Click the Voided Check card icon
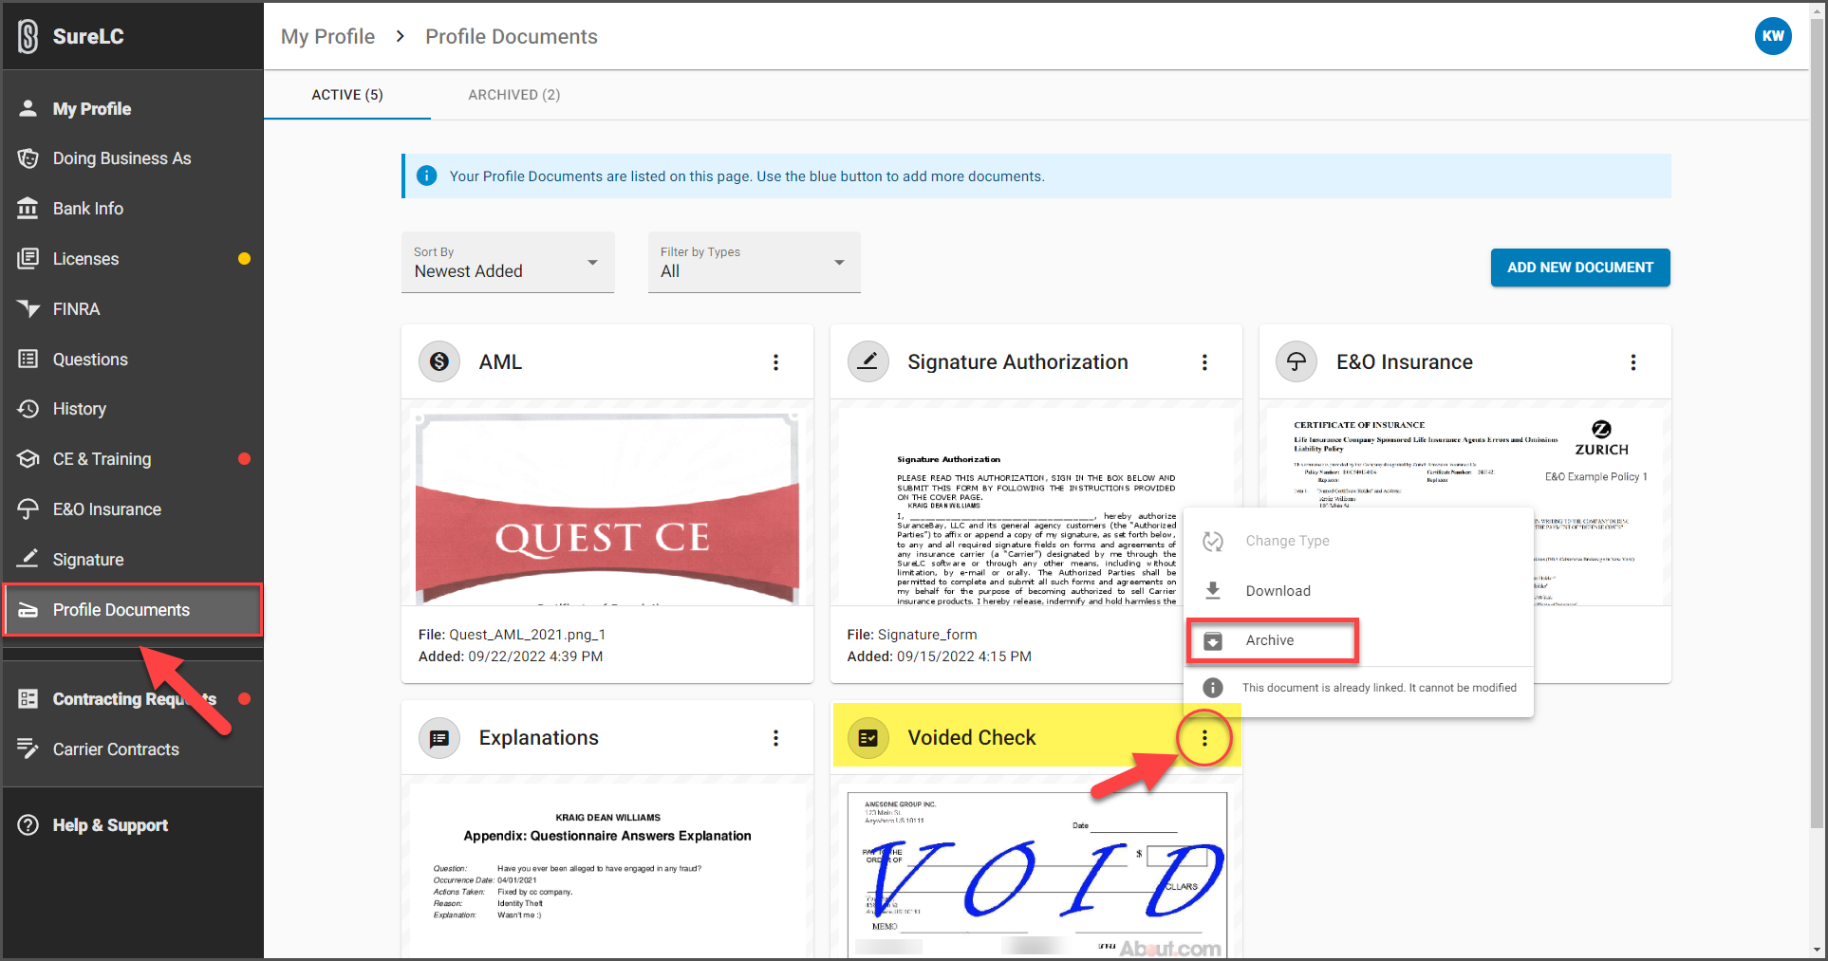This screenshot has height=961, width=1828. (x=868, y=738)
